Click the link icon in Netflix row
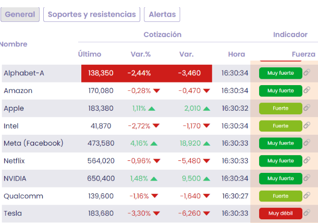Image resolution: width=318 pixels, height=223 pixels. 307,161
